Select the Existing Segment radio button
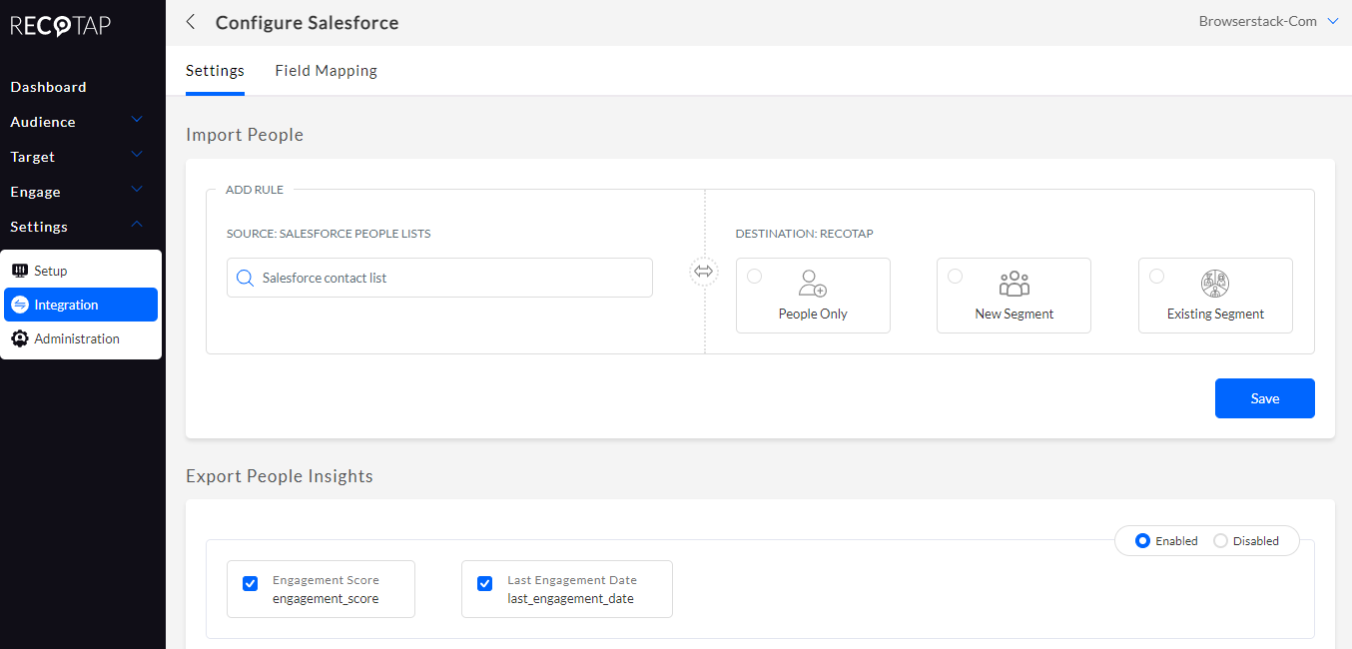Image resolution: width=1352 pixels, height=649 pixels. tap(1156, 276)
